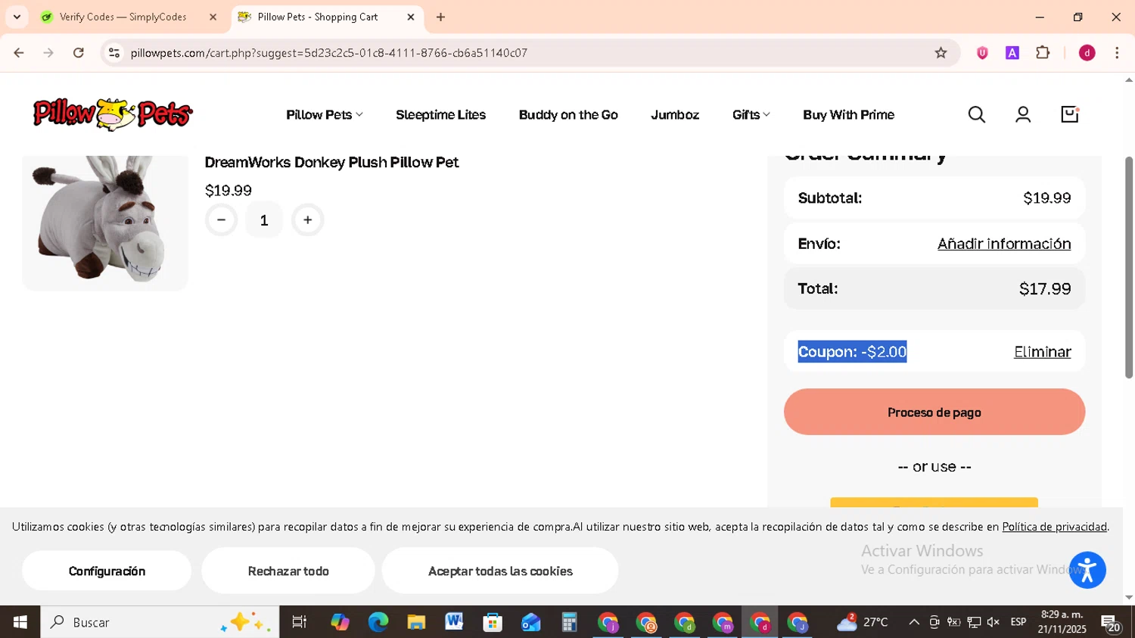This screenshot has width=1135, height=638.
Task: Increase Donkey quantity with plus button
Action: tap(307, 220)
